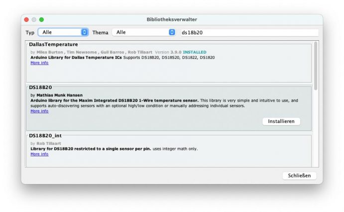Close the window with red button
The height and width of the screenshot is (212, 344).
(x=26, y=19)
